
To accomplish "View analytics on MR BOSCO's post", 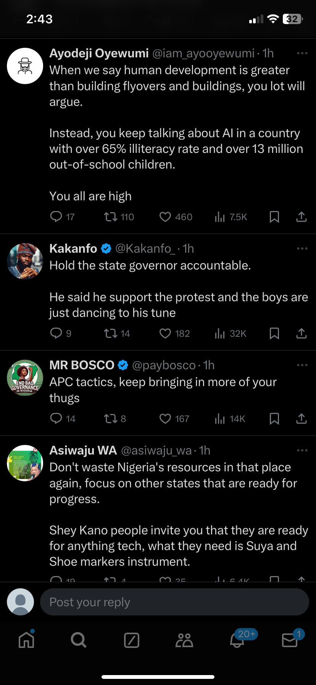I will [x=220, y=419].
